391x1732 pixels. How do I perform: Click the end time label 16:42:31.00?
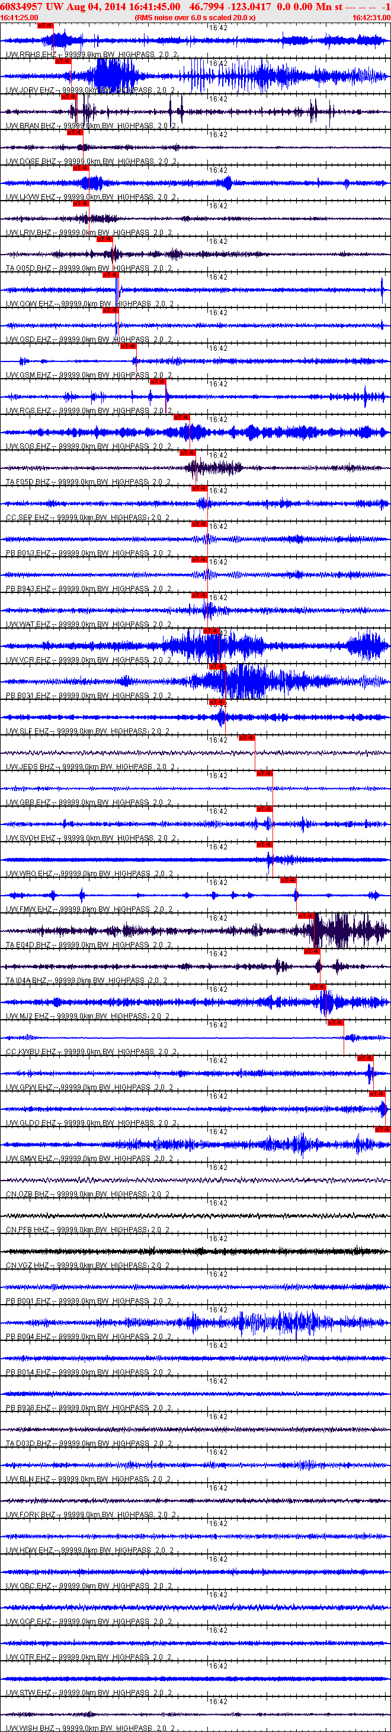tap(371, 17)
